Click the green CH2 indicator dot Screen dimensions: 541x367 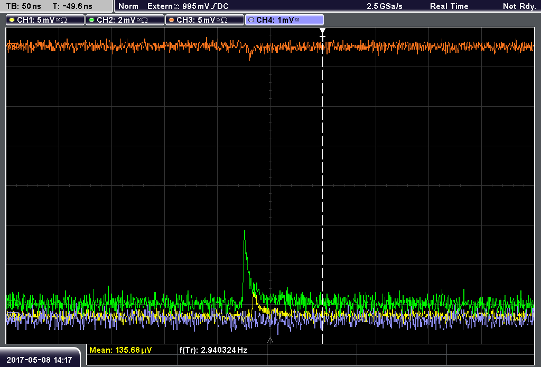click(91, 20)
